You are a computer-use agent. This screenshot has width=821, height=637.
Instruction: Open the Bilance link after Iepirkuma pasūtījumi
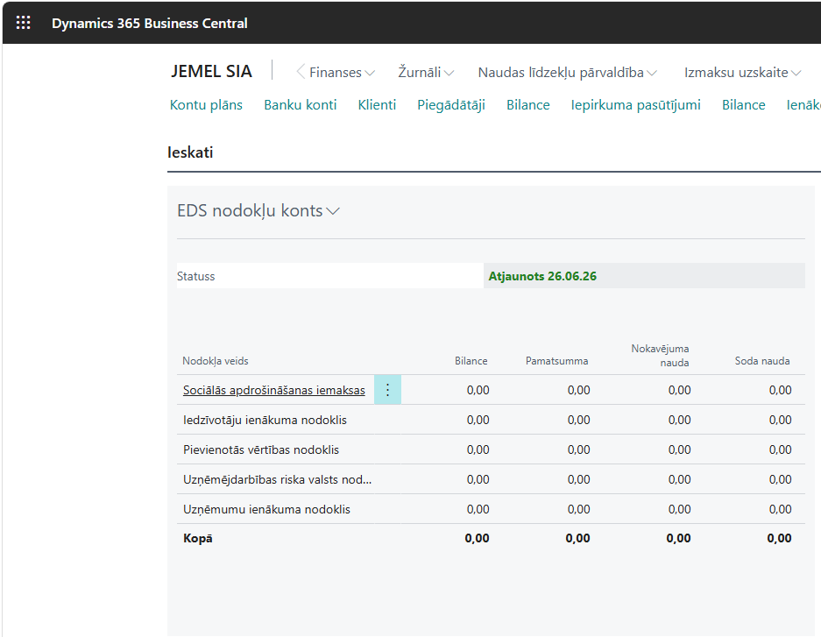click(744, 104)
